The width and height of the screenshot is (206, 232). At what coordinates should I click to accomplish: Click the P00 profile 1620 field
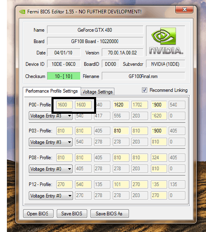(121, 105)
